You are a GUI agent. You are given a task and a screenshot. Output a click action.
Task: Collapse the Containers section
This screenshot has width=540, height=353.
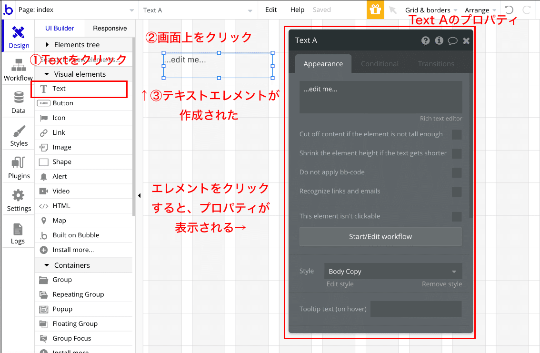point(84,265)
